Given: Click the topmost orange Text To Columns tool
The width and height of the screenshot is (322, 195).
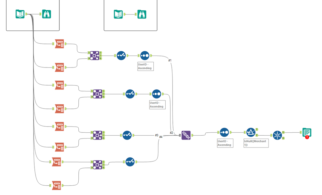Looking at the screenshot, I should [x=59, y=44].
